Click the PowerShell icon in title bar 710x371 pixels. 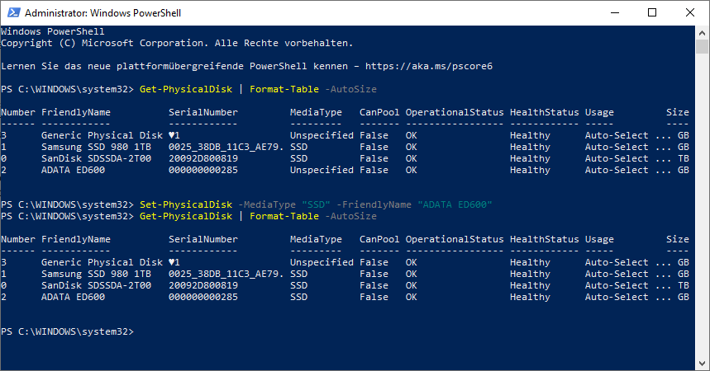pyautogui.click(x=13, y=12)
